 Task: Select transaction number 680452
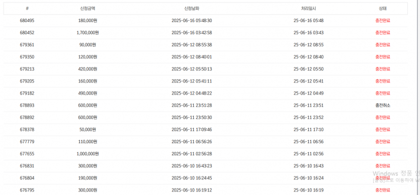point(27,33)
